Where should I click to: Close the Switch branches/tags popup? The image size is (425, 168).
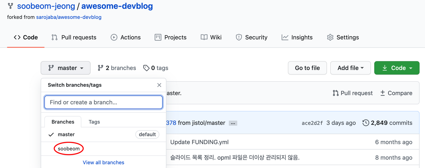click(159, 85)
